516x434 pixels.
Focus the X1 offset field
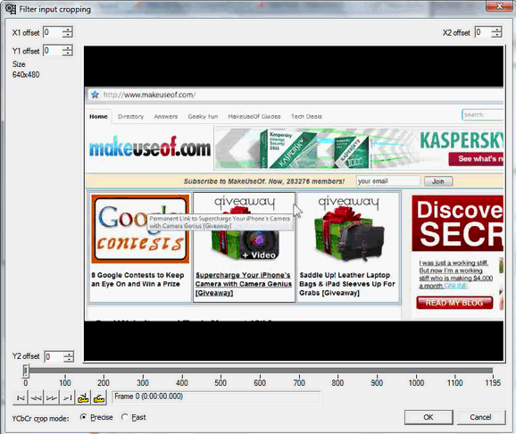(x=53, y=32)
